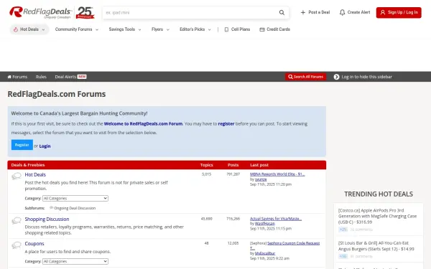Expand the Community Forums dropdown
The image size is (431, 269).
(x=77, y=29)
